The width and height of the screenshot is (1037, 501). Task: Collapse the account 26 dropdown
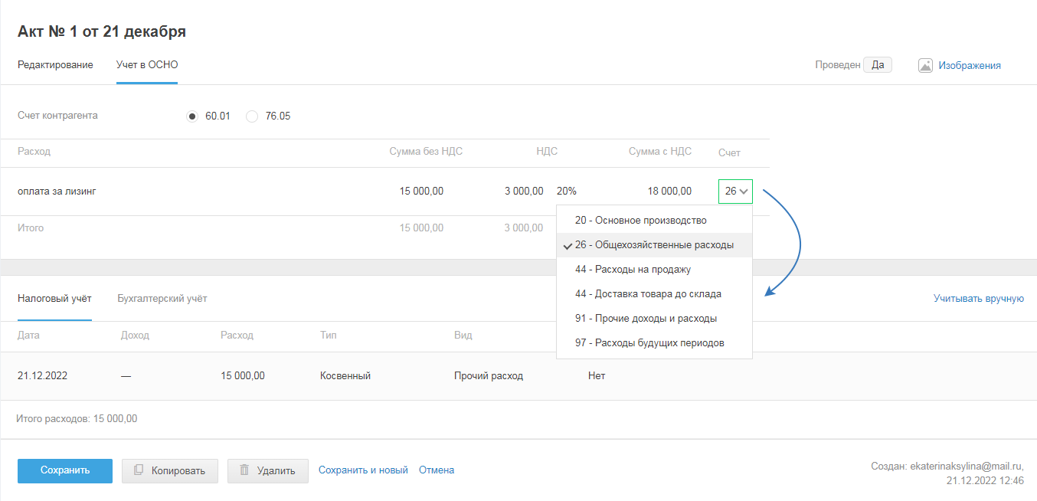[735, 192]
